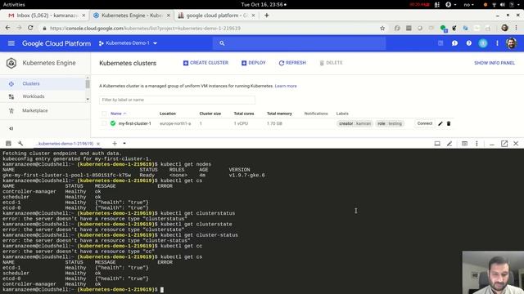This screenshot has width=524, height=294.
Task: Activate the Cloud Shell icon in the header
Action: click(x=440, y=43)
